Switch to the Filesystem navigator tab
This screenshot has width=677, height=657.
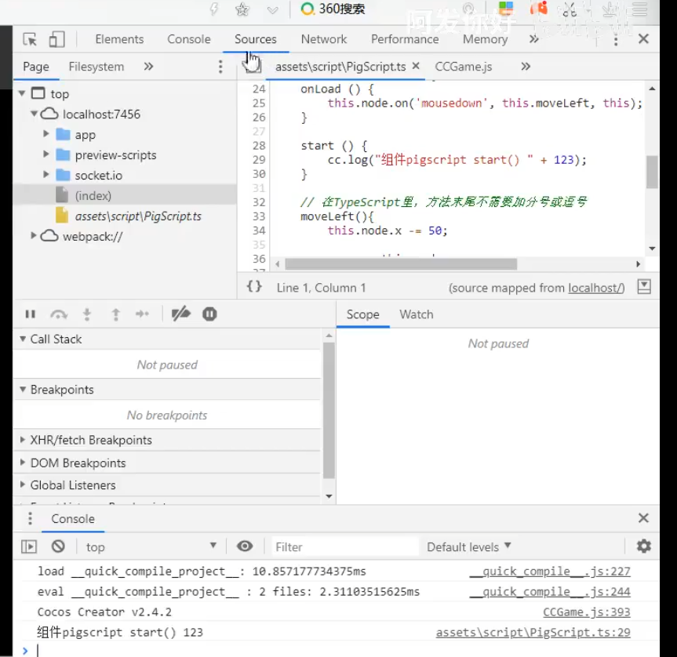[96, 67]
